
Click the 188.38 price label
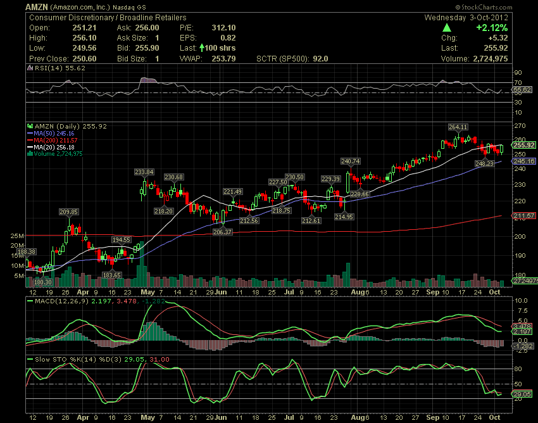[27, 251]
